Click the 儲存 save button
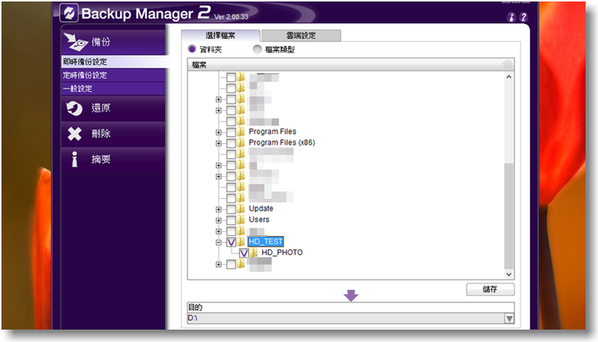 [x=490, y=289]
